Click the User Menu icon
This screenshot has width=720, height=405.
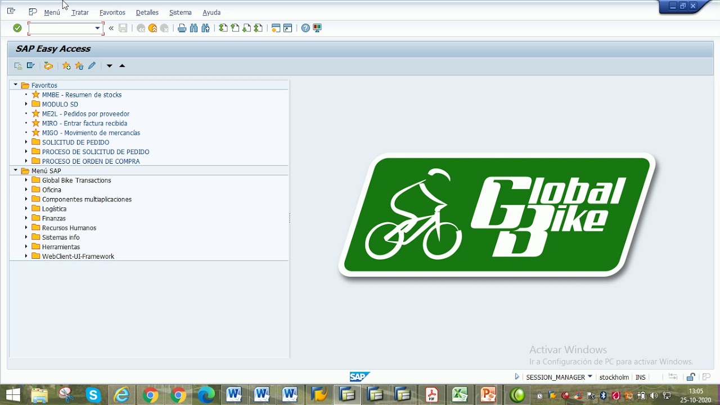click(x=18, y=66)
